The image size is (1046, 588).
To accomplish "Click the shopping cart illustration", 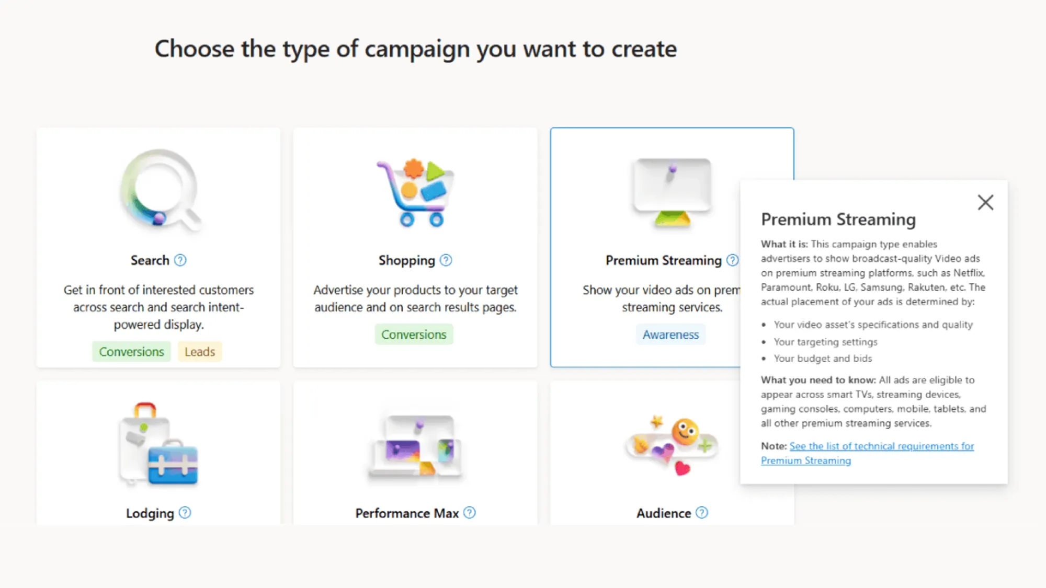I will [x=415, y=192].
